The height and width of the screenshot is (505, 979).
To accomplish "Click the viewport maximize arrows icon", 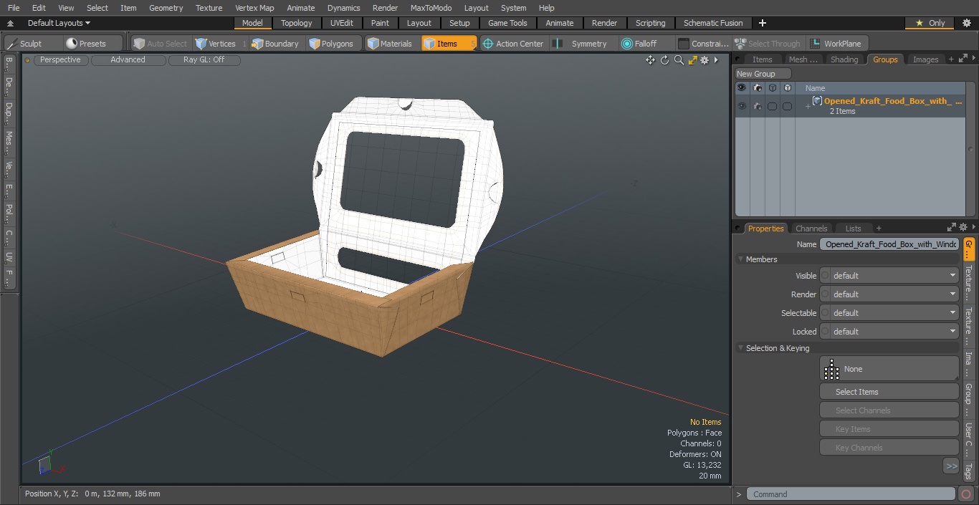I will (692, 60).
